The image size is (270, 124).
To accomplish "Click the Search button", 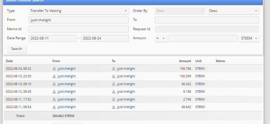I will click(x=17, y=49).
